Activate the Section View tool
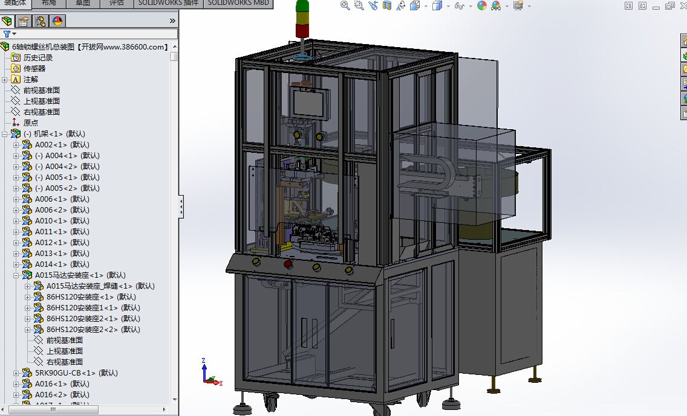The width and height of the screenshot is (687, 416). coord(386,5)
